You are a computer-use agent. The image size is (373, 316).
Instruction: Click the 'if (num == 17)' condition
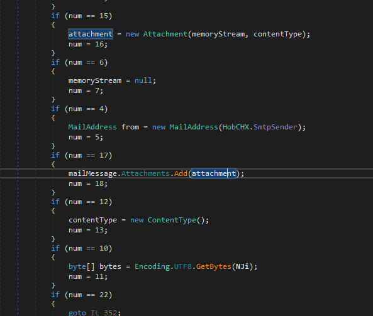82,156
